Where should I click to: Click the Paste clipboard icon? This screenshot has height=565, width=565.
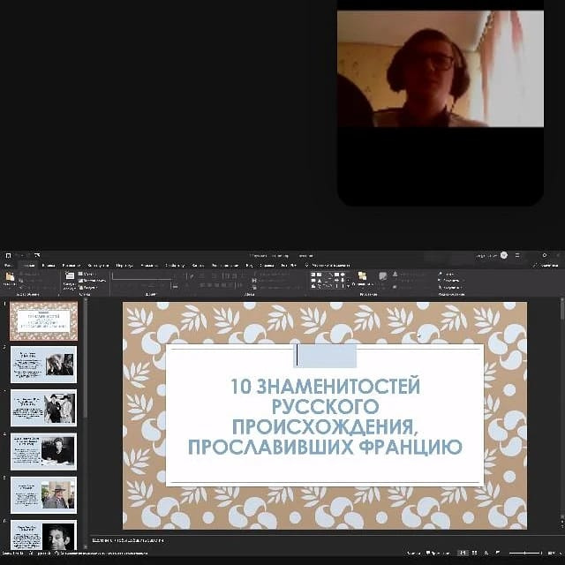(x=10, y=278)
